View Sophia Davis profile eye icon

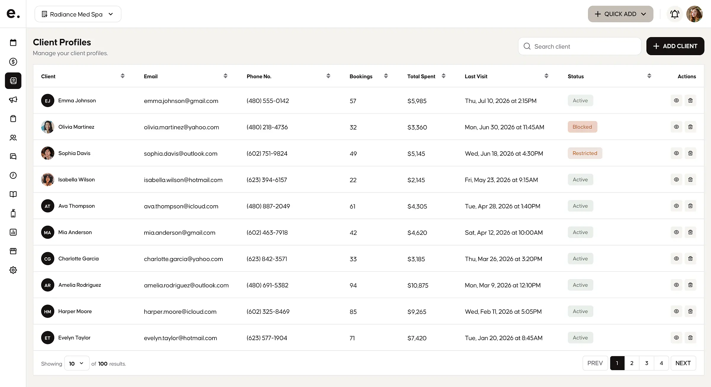point(676,153)
